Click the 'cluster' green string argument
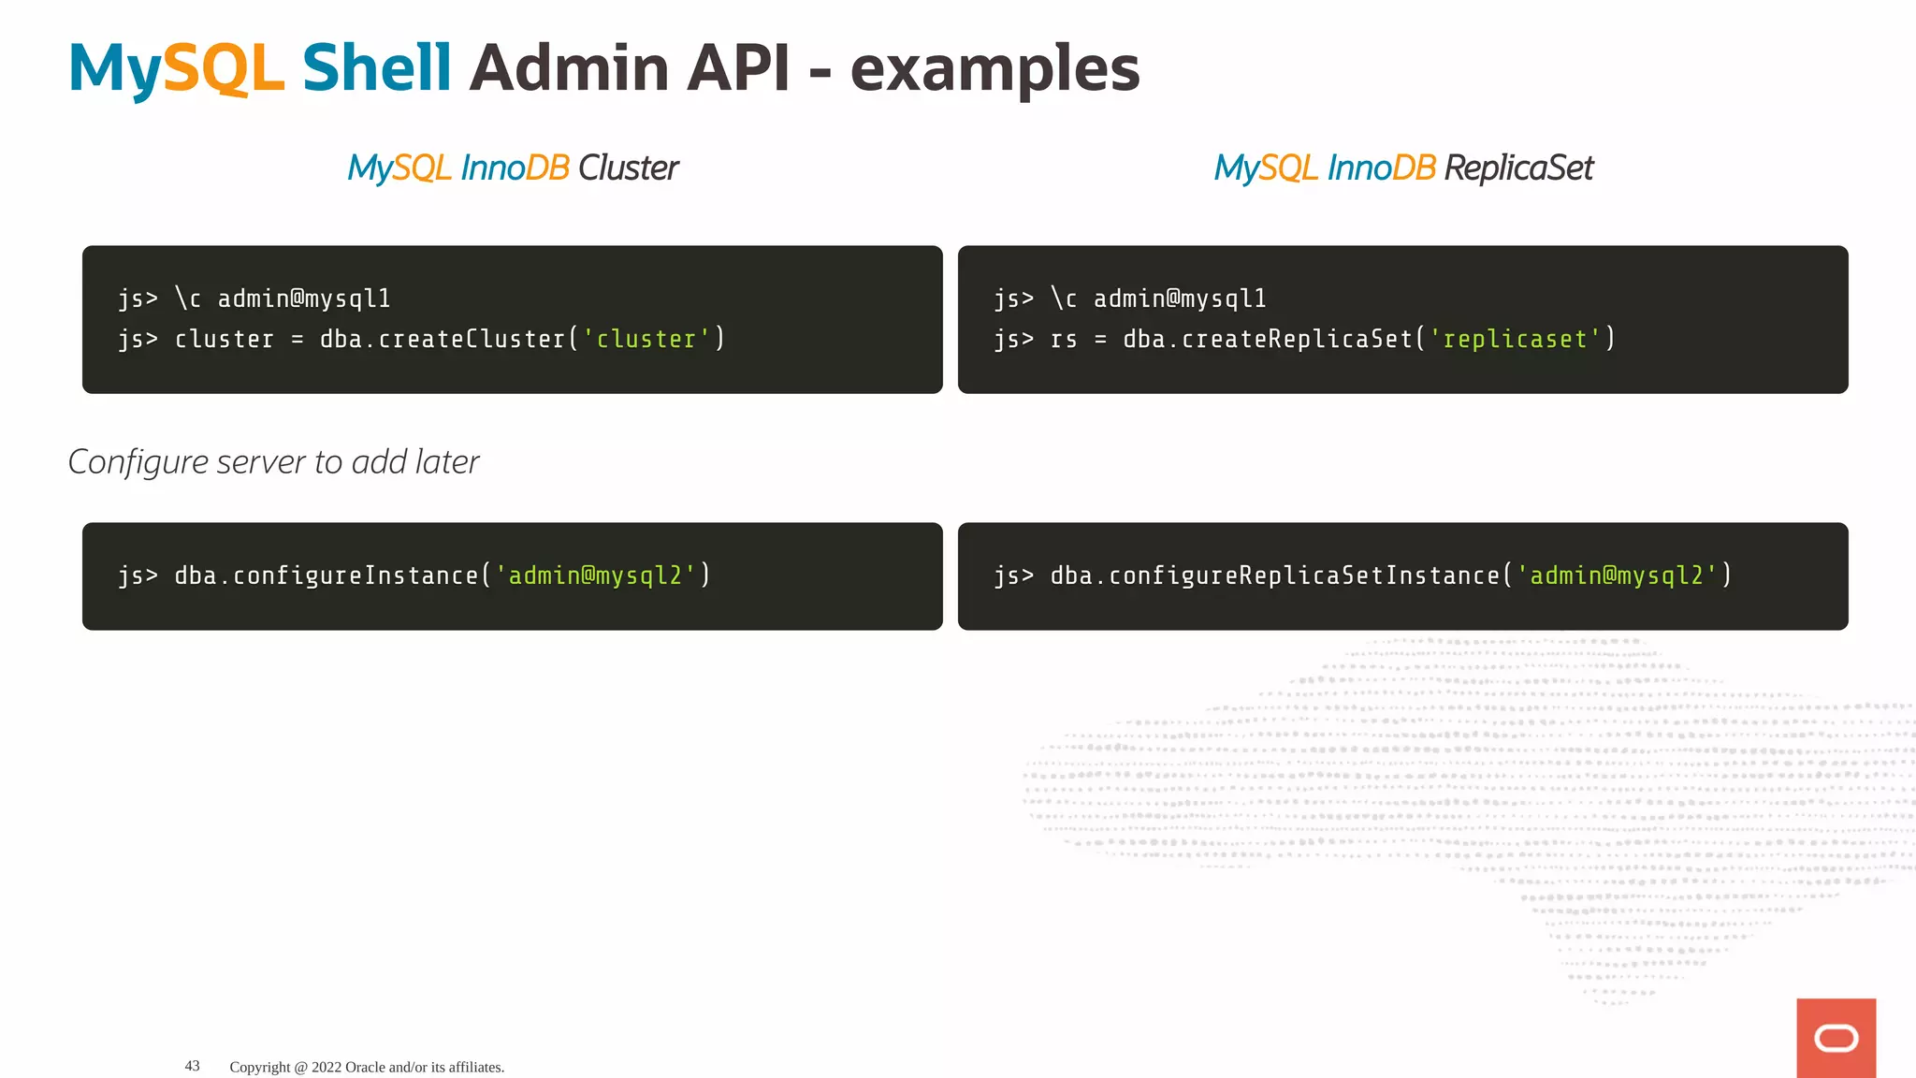Viewport: 1916px width, 1078px height. [x=646, y=339]
